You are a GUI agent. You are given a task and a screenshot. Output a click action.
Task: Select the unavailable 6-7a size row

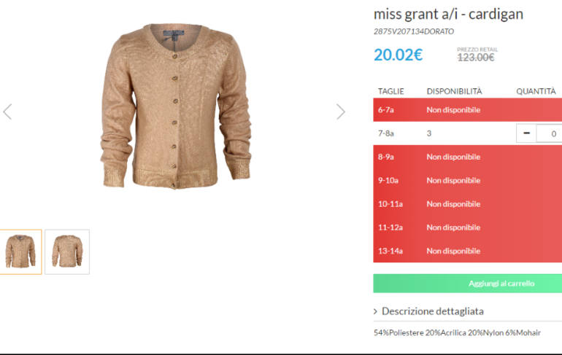(x=467, y=110)
